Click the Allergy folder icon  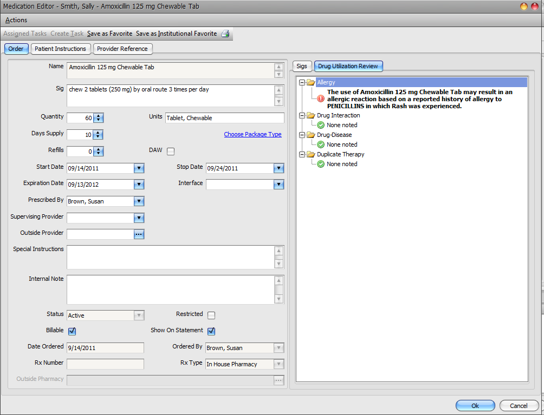(x=311, y=82)
